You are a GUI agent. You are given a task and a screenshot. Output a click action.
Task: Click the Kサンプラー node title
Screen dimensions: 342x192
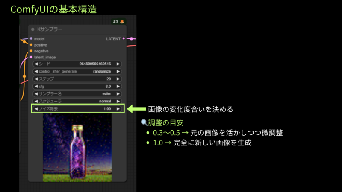pos(50,29)
